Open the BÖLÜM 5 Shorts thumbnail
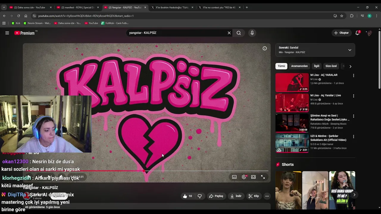This screenshot has width=381, height=214. [342, 190]
